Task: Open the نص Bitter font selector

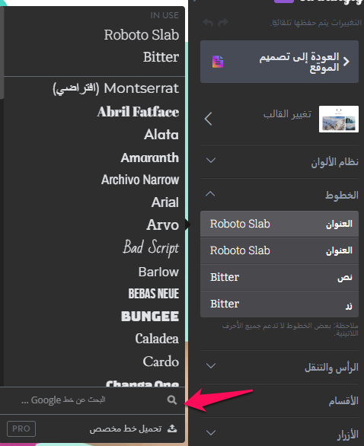Action: 279,277
